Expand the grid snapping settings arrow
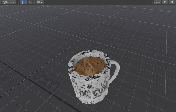 (x=34, y=2)
